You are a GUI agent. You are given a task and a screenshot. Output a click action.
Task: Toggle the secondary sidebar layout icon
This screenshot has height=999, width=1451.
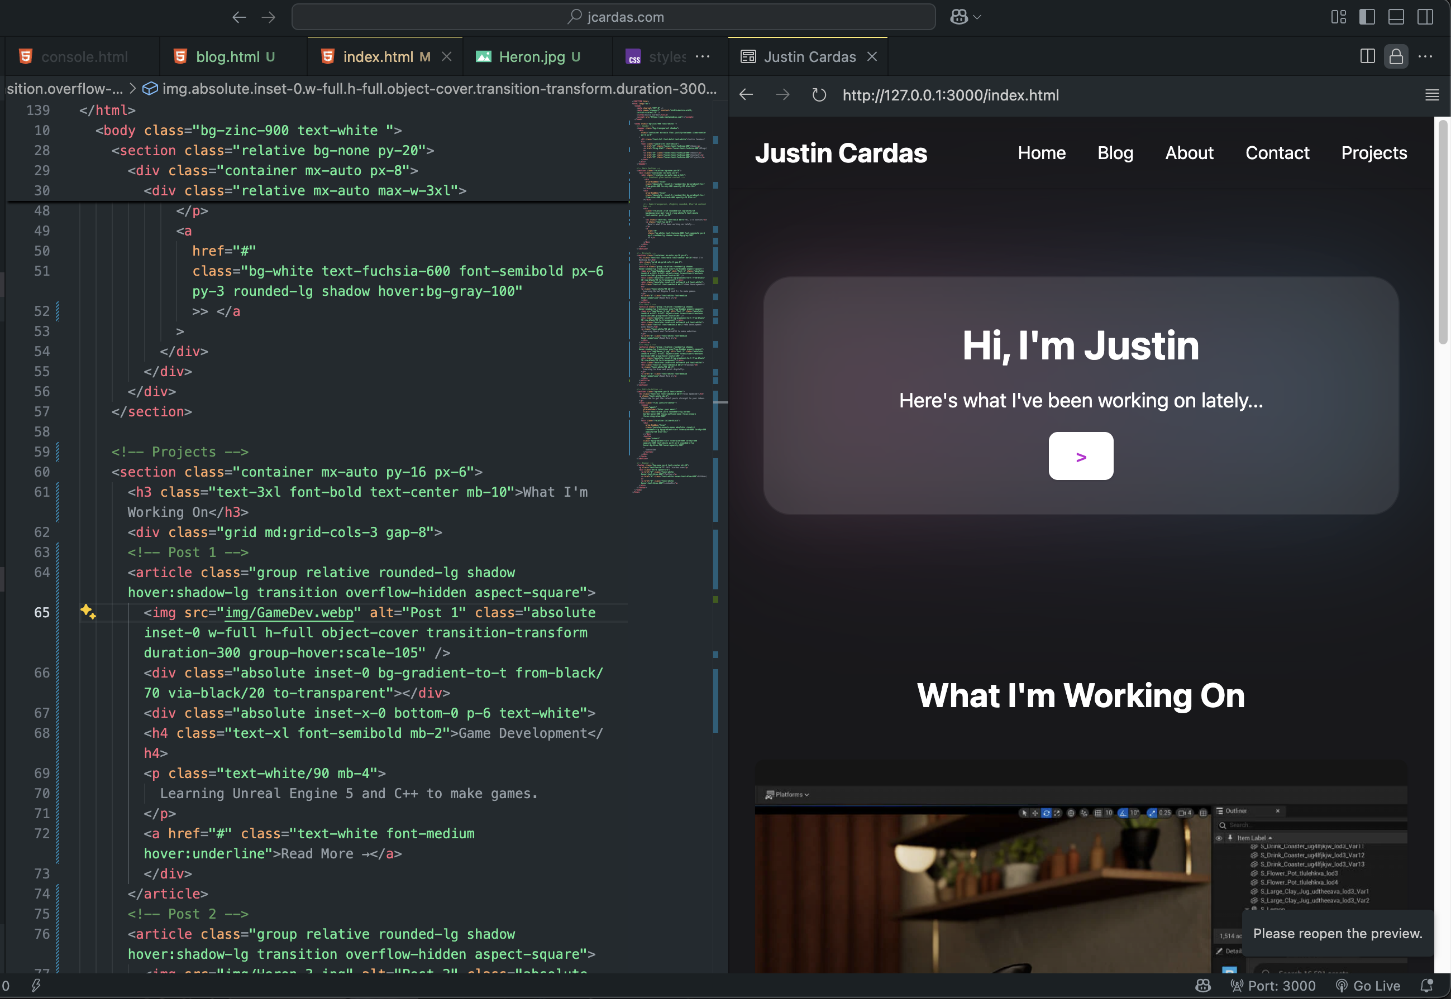tap(1425, 17)
